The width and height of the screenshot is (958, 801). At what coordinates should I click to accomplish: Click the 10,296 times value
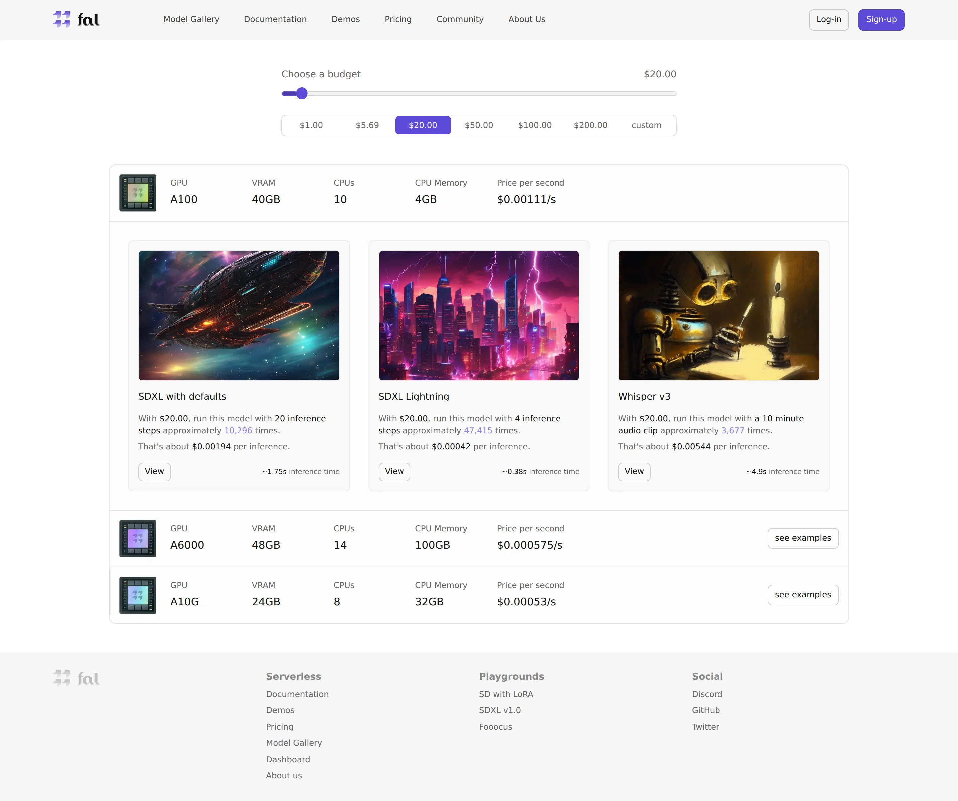[238, 431]
